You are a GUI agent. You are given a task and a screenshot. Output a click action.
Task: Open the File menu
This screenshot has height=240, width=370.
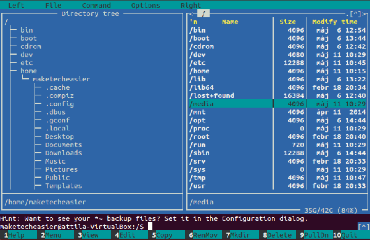53,5
